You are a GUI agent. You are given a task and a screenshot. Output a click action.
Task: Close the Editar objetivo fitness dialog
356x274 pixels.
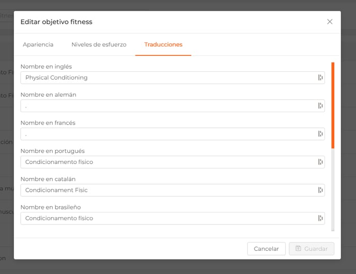(330, 22)
